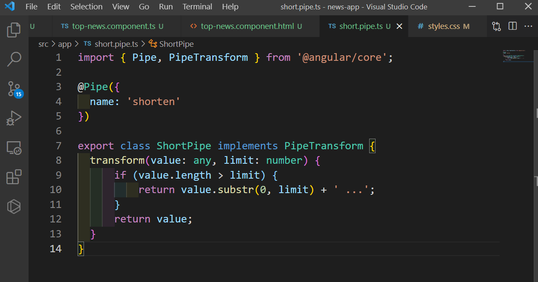
Task: Maximize the VS Code window
Action: tap(500, 6)
